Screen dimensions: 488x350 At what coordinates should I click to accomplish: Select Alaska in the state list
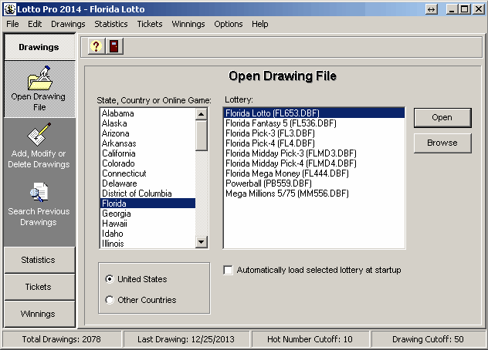click(147, 123)
